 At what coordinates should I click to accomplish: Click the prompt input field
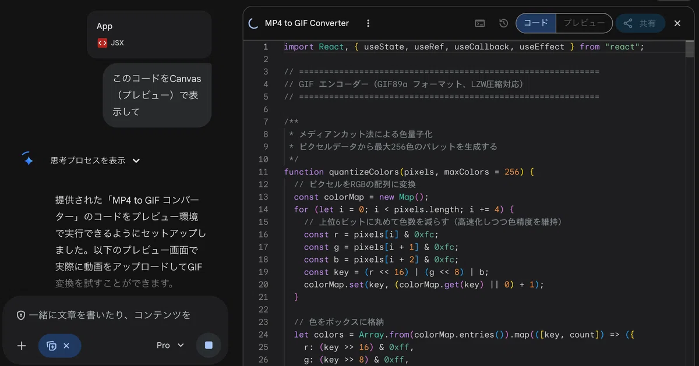(x=110, y=315)
